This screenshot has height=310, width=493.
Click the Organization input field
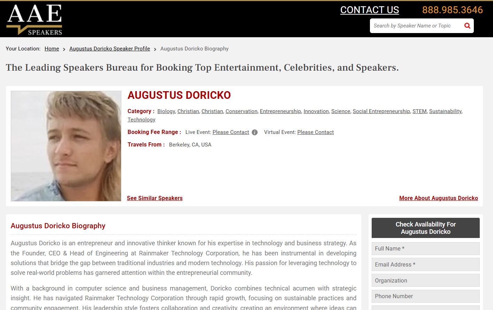coord(425,280)
